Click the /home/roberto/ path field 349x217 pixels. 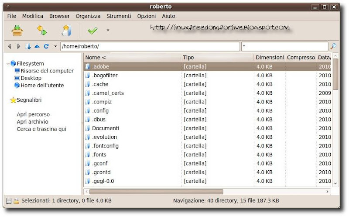pos(150,46)
